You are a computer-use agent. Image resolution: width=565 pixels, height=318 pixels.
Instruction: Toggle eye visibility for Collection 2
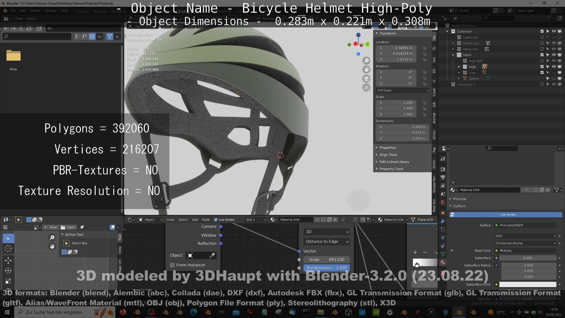[x=554, y=84]
